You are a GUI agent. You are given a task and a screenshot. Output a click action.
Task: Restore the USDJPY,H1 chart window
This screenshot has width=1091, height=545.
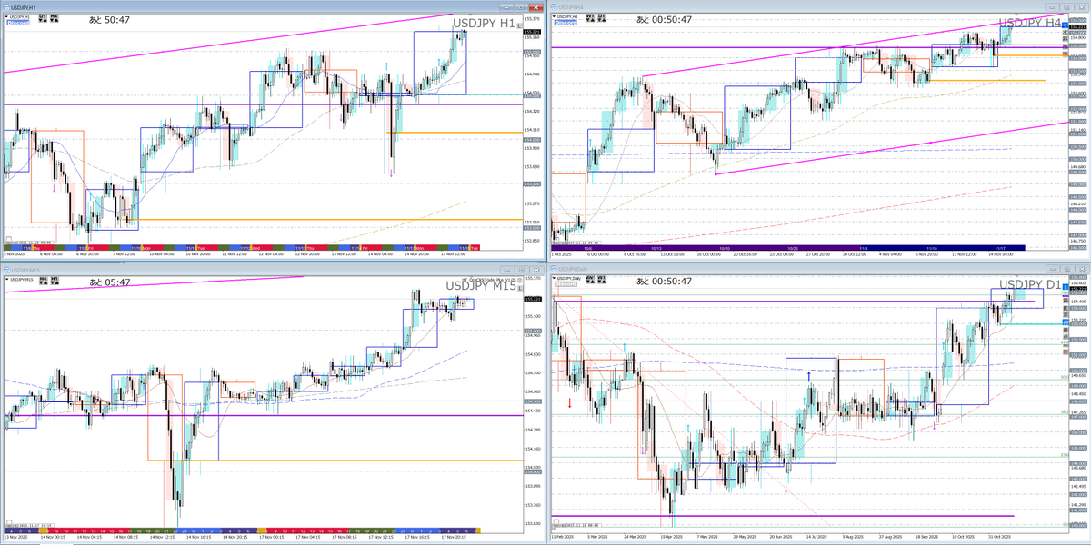[521, 7]
